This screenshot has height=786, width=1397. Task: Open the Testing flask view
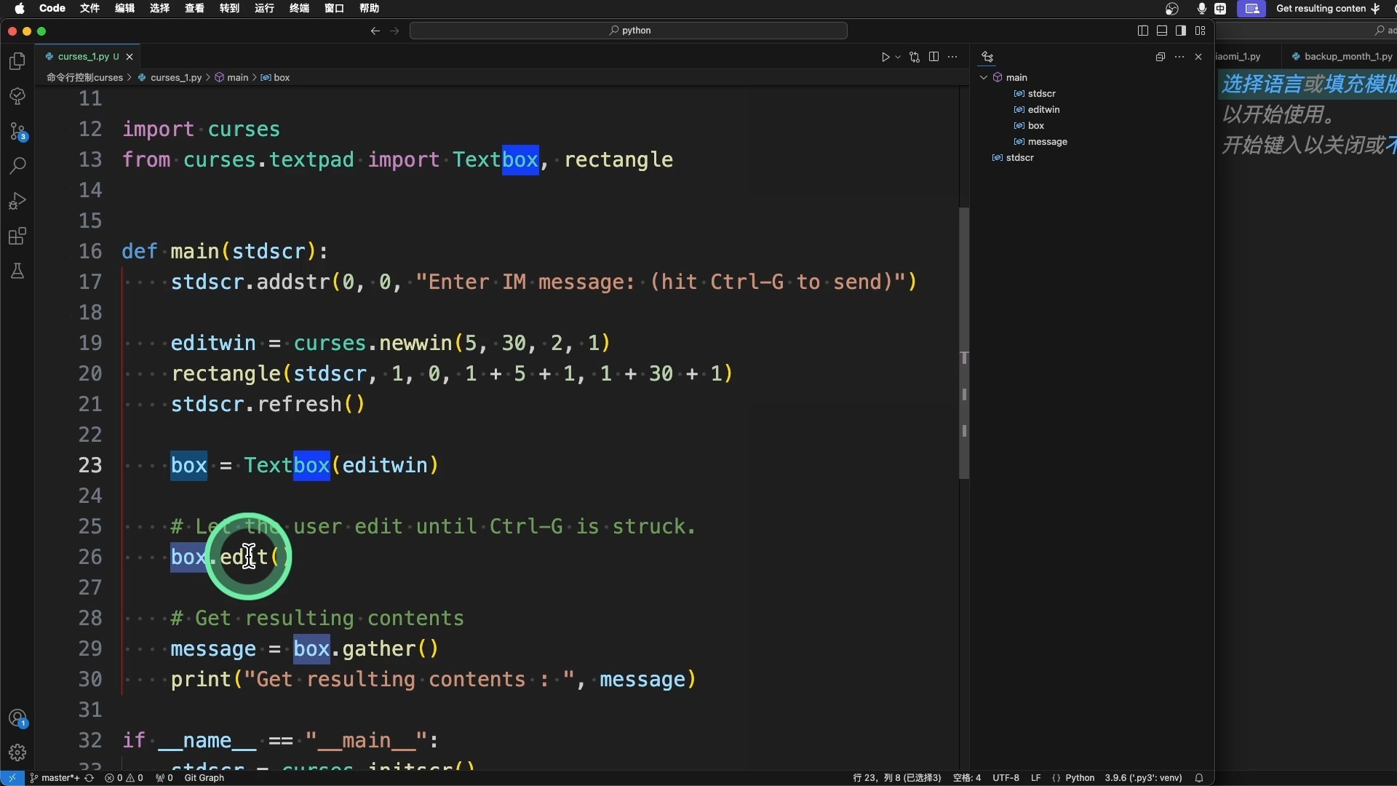point(17,271)
